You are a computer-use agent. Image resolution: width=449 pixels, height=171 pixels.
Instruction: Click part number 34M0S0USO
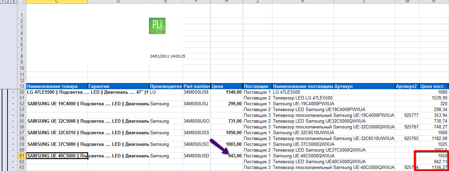coord(196,121)
